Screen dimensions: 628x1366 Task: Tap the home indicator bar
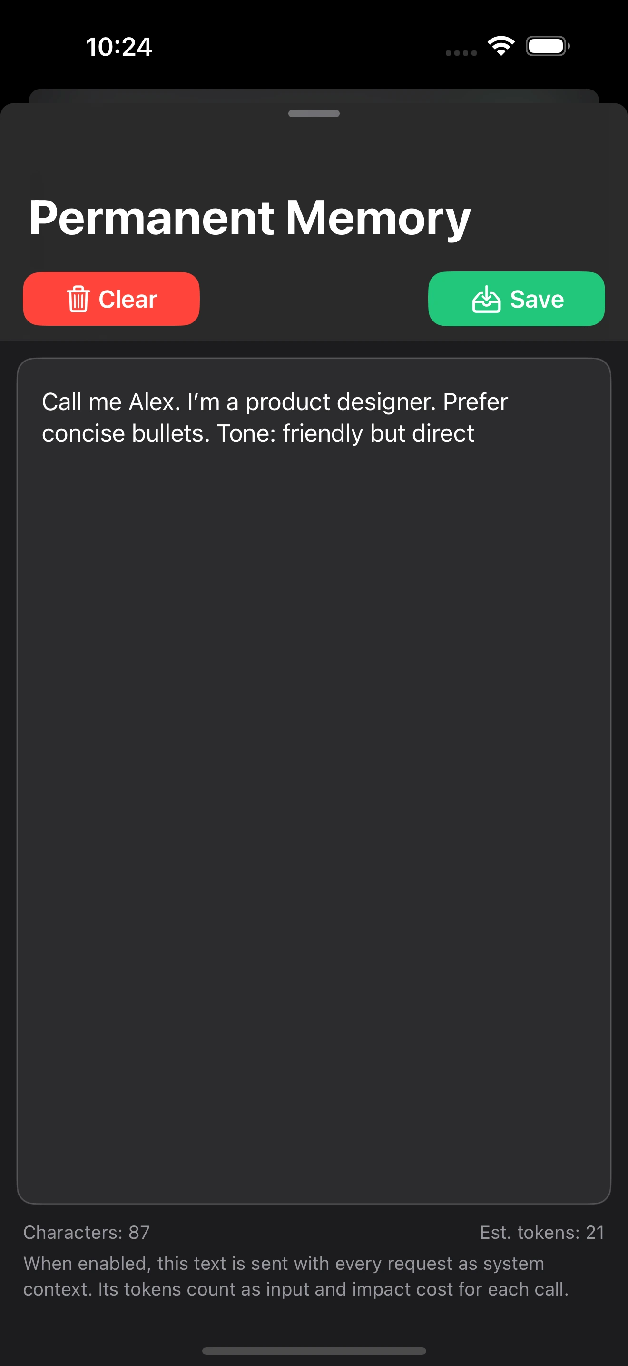(x=314, y=1351)
